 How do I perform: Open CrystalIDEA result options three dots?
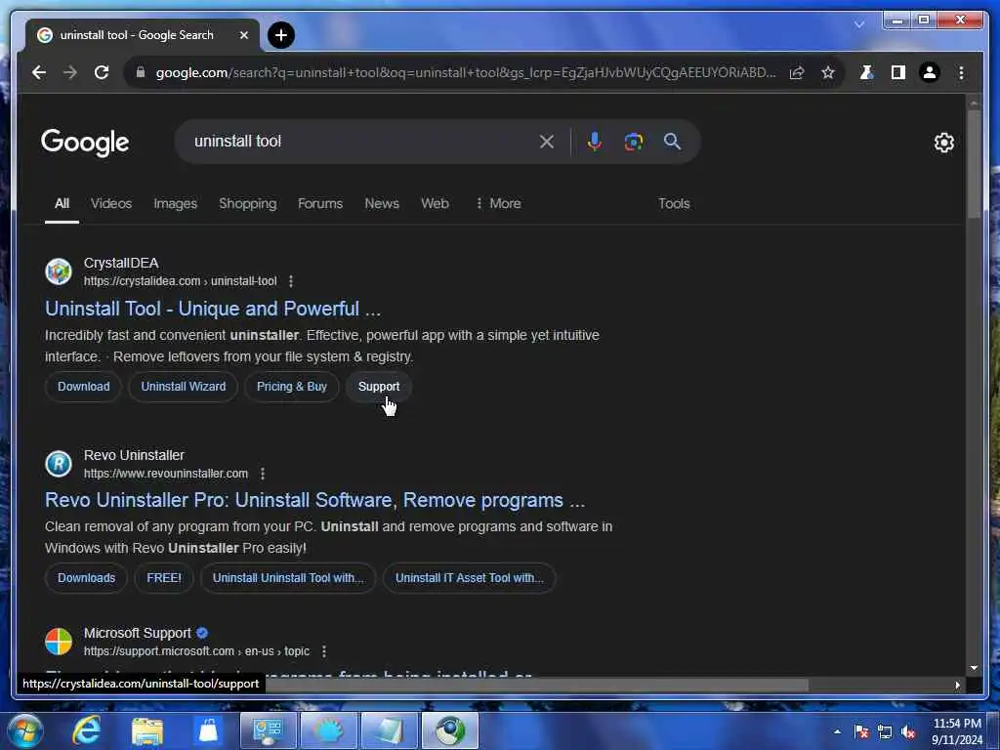[x=291, y=281]
